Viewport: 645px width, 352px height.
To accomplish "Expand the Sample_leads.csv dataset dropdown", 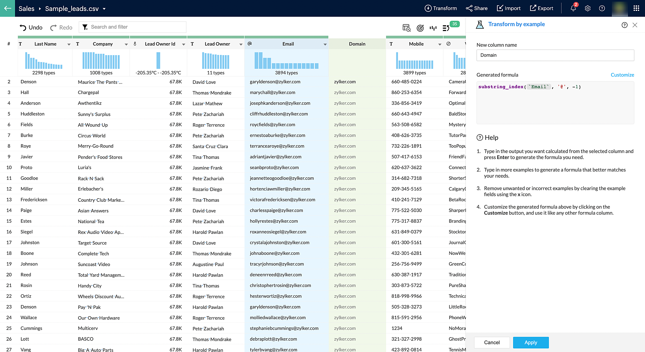I will (x=104, y=9).
